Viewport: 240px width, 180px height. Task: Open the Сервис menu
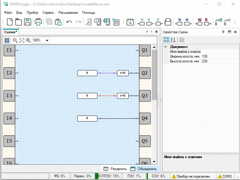(x=48, y=13)
